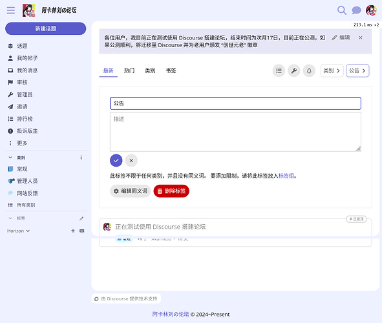Confirm tag edit with checkmark button

click(116, 161)
